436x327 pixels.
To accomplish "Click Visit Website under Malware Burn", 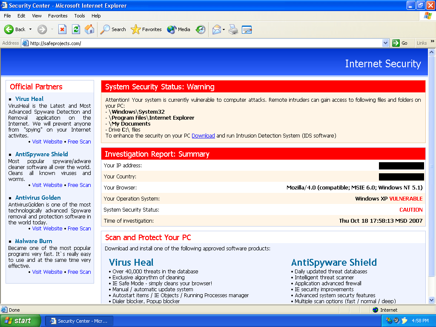I will 47,272.
